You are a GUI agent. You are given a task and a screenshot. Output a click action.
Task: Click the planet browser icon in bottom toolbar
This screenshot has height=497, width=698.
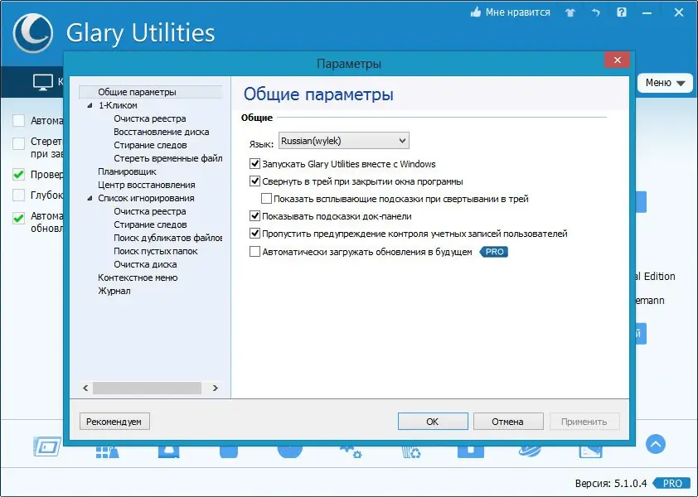(531, 451)
